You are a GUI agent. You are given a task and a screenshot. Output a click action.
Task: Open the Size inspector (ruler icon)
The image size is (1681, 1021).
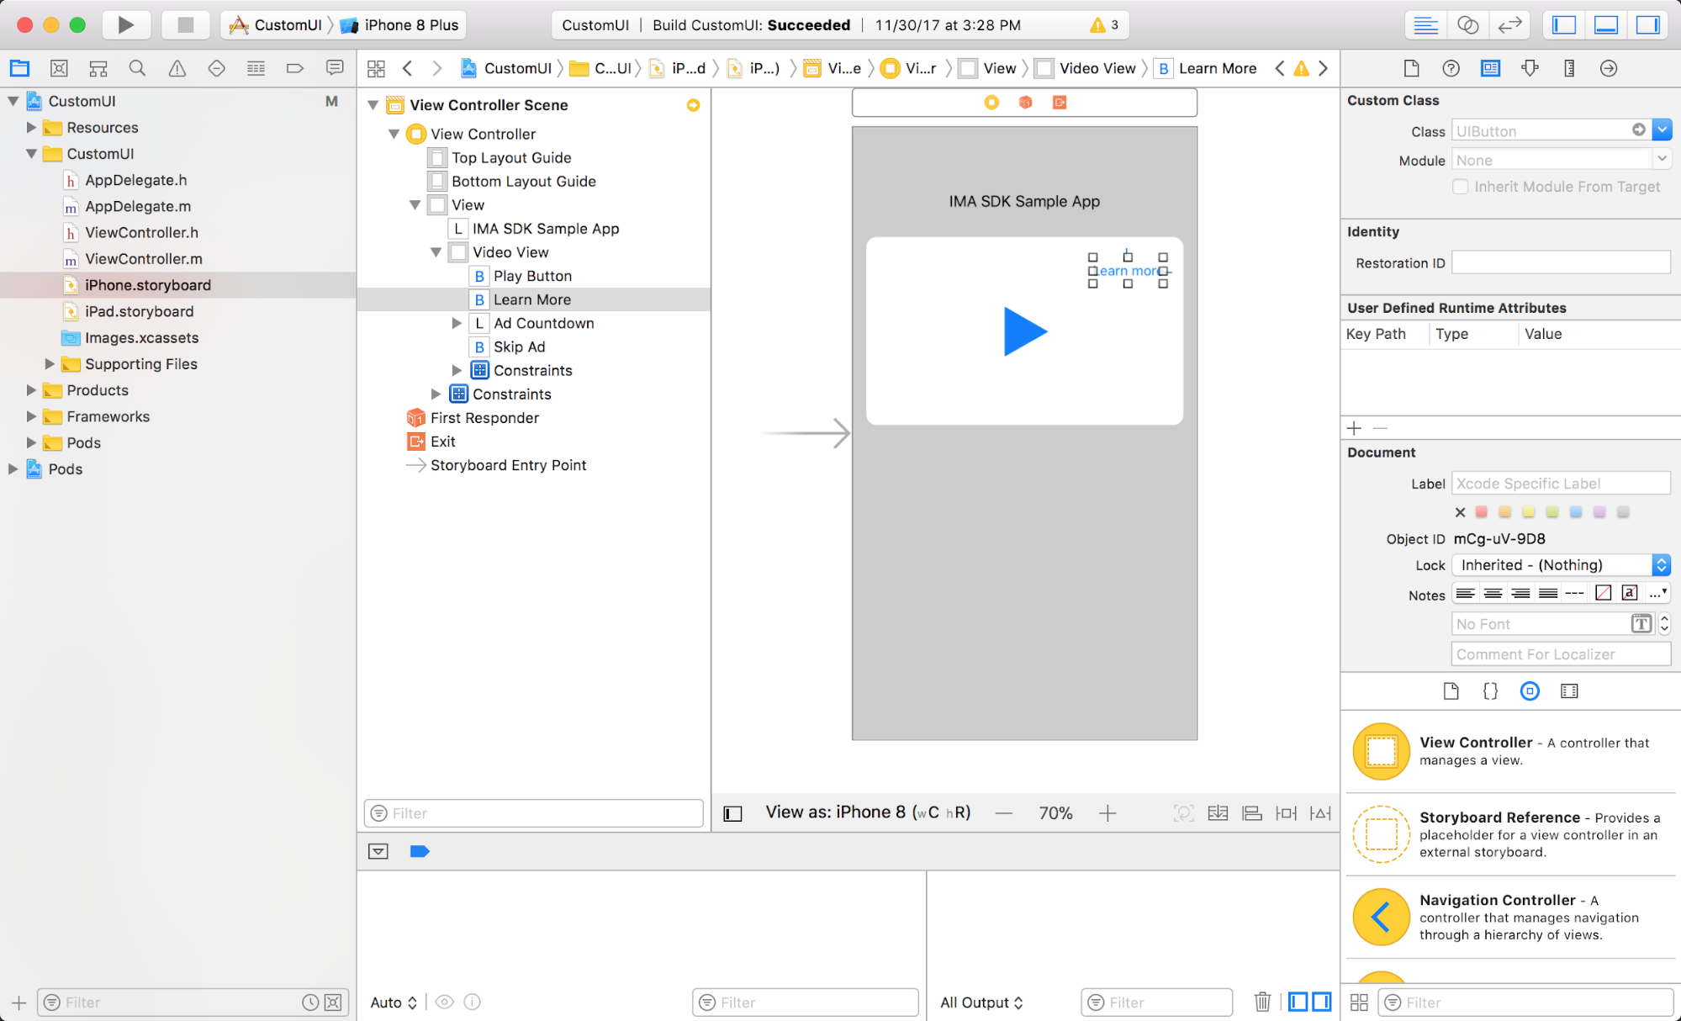(x=1569, y=68)
